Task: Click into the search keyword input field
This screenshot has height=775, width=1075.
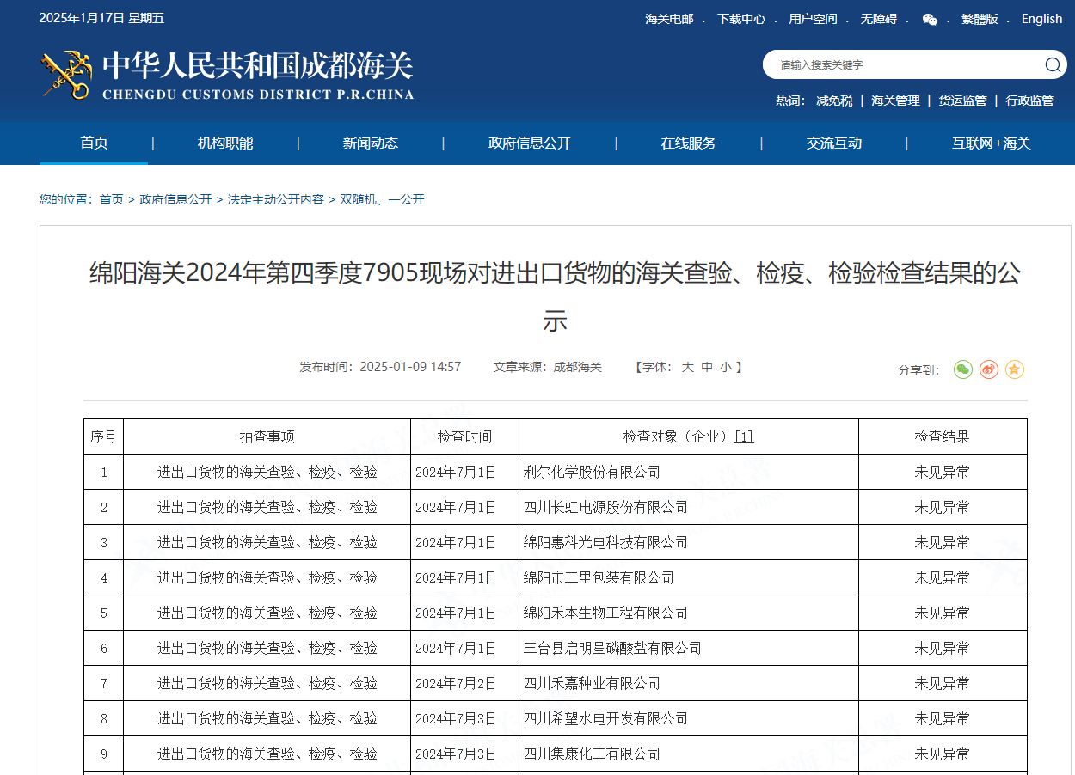Action: (x=903, y=65)
